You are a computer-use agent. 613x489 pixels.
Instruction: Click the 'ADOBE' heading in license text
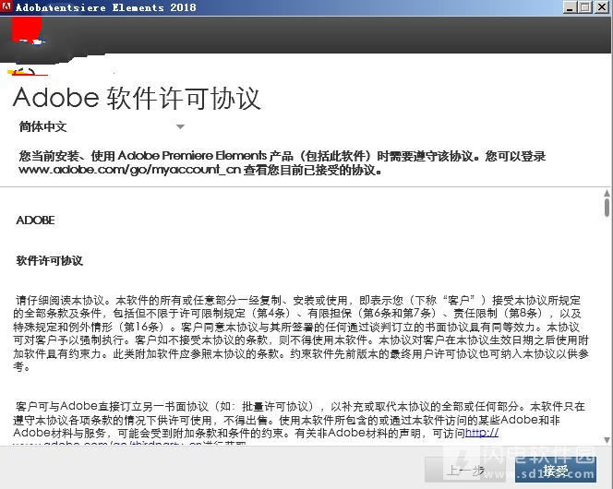[36, 221]
